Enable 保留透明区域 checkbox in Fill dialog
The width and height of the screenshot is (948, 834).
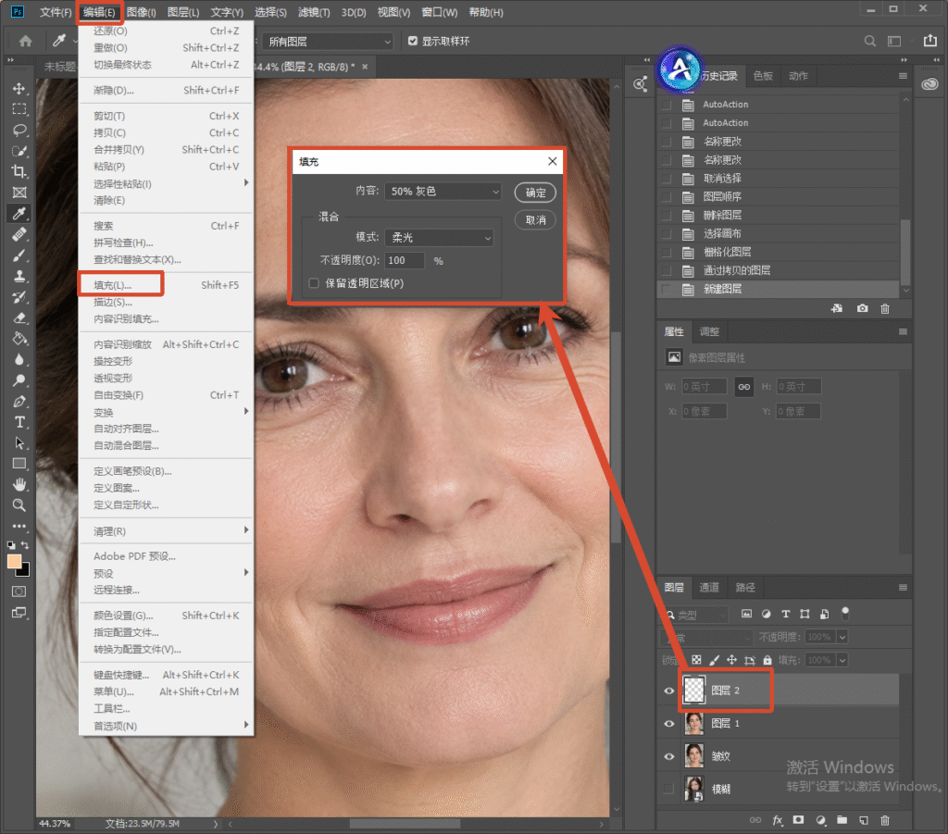click(x=314, y=283)
